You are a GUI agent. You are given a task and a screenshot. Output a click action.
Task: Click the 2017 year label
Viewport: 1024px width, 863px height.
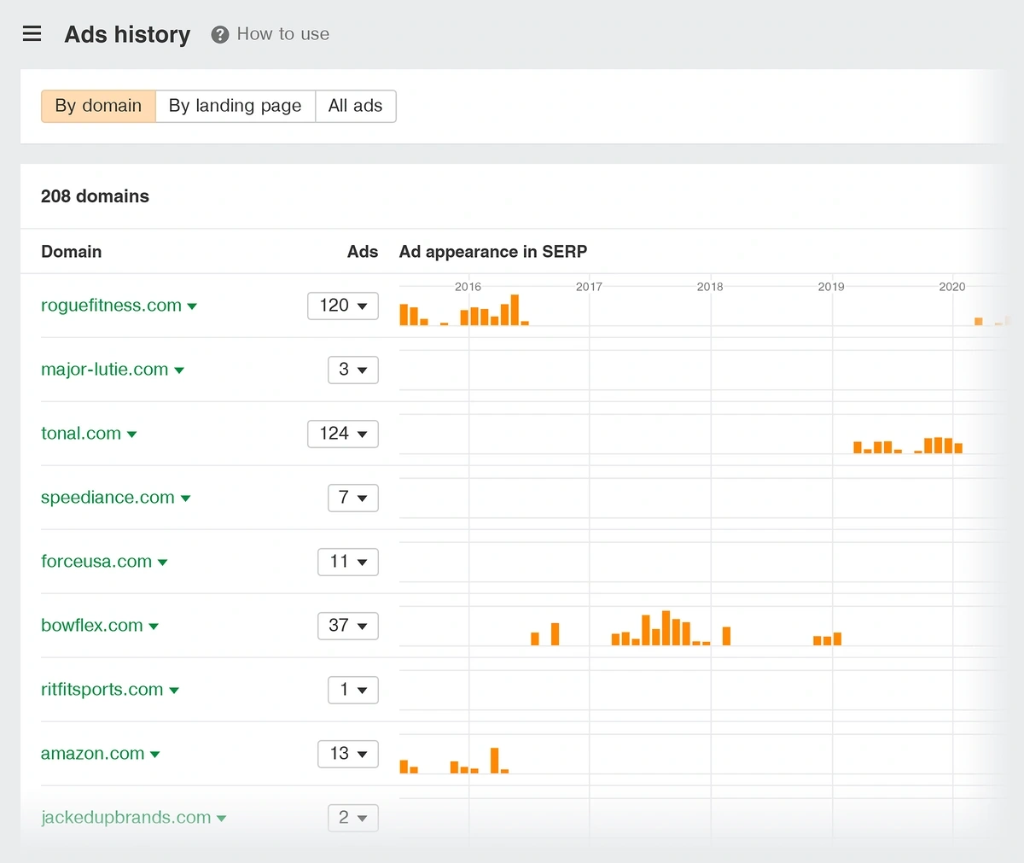click(589, 287)
